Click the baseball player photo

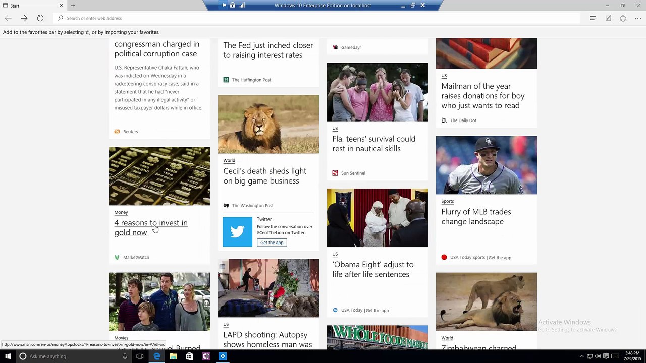tap(487, 165)
